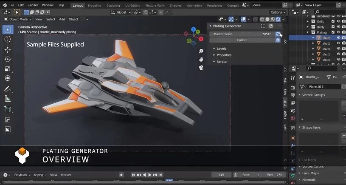Click the zoom magnifier viewport icon
The height and width of the screenshot is (185, 346).
[201, 51]
